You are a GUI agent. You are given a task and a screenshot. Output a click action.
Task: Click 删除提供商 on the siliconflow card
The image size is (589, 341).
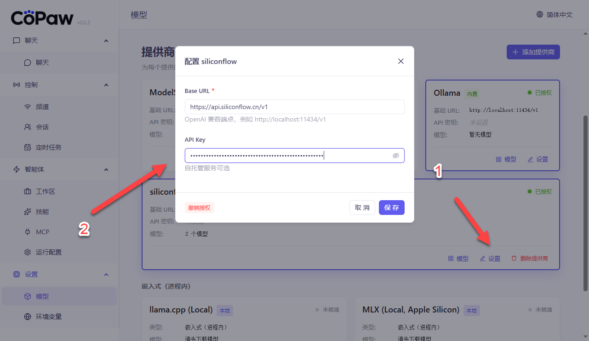pyautogui.click(x=530, y=259)
